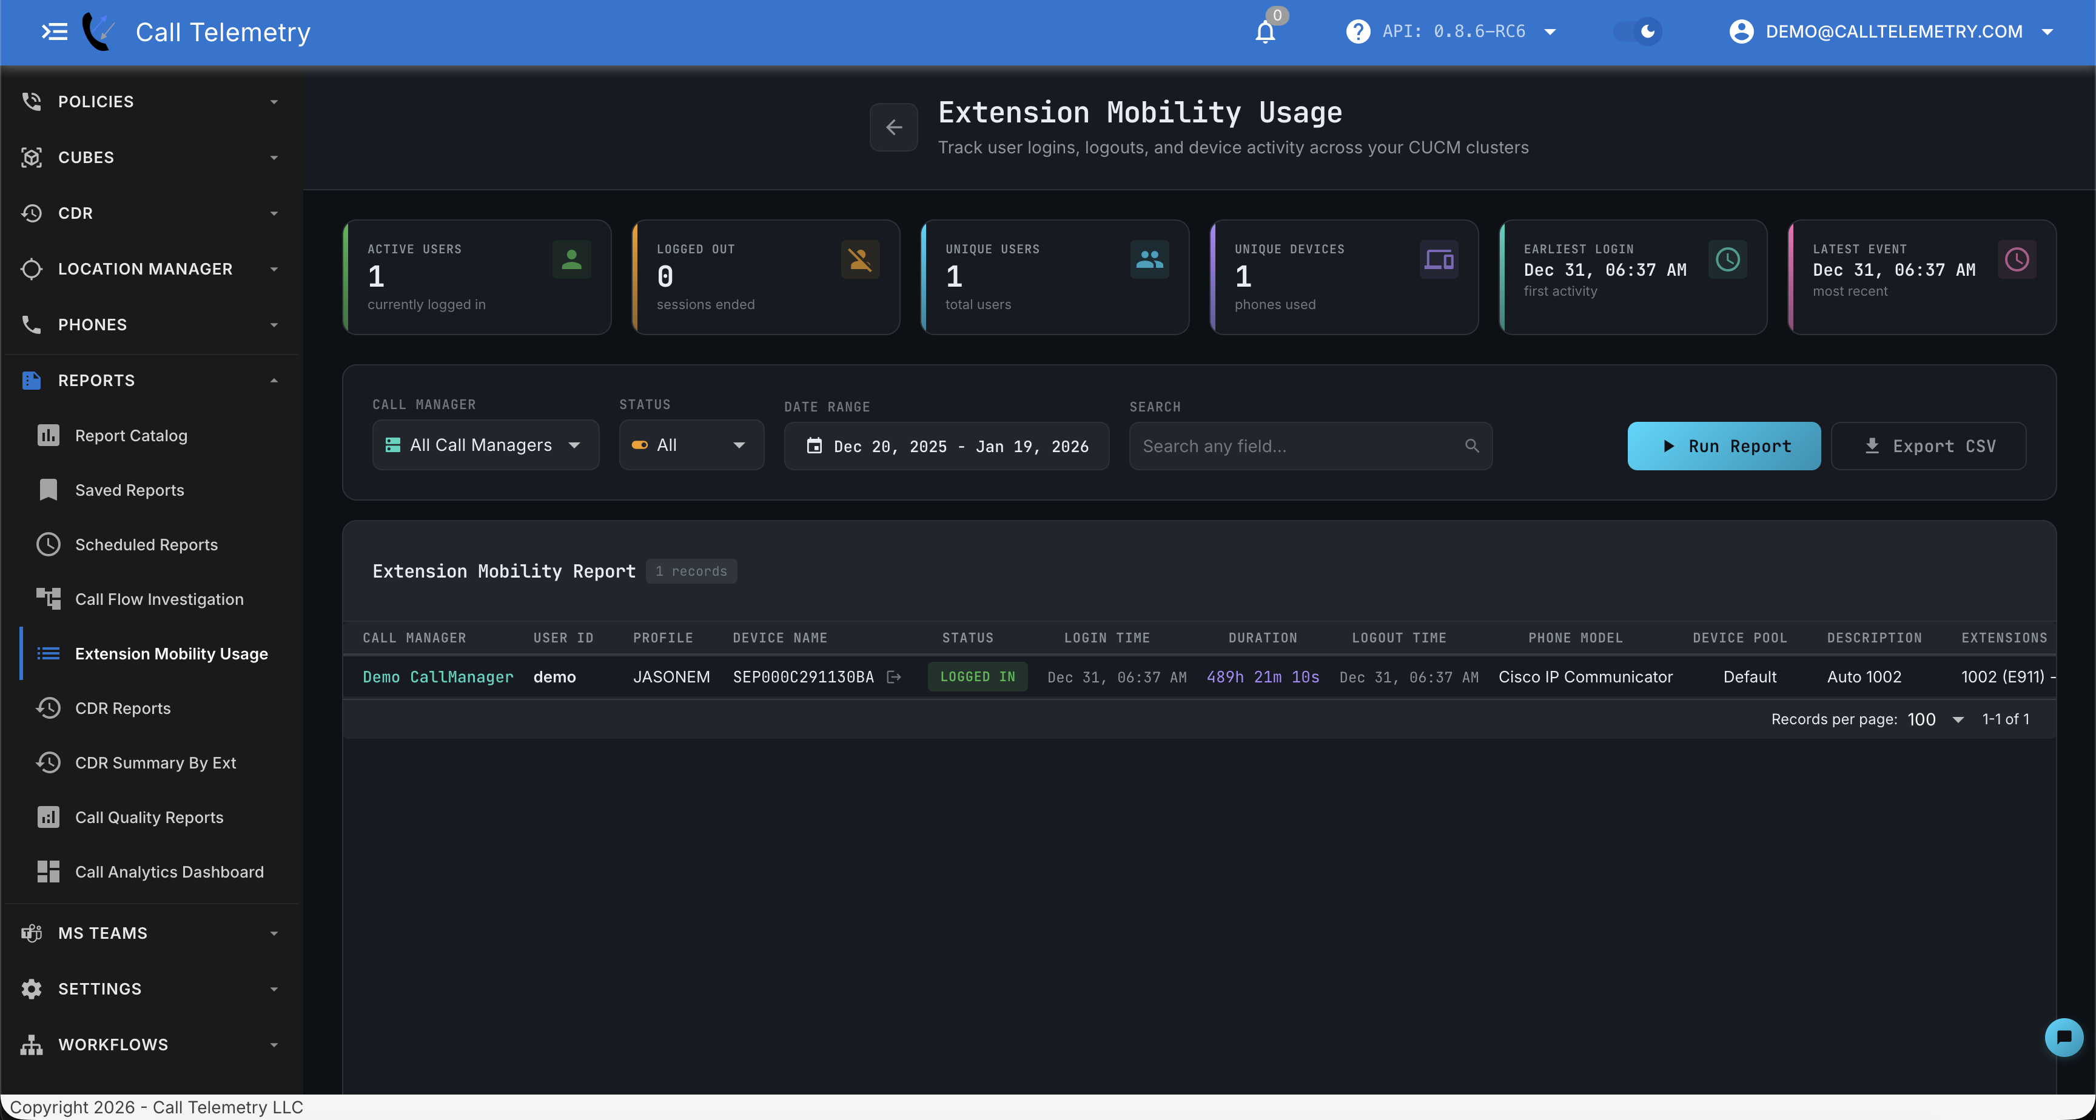Open the notifications bell
Image resolution: width=2096 pixels, height=1120 pixels.
click(x=1265, y=33)
